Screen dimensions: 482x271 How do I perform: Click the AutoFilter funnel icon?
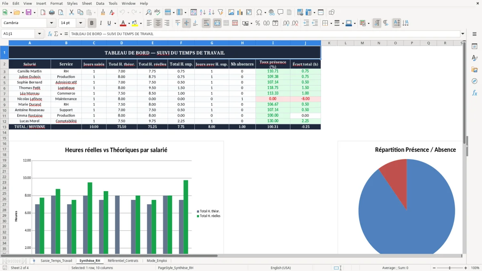coord(221,12)
